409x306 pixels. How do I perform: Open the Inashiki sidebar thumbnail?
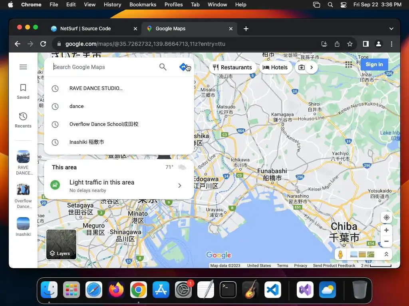(23, 227)
